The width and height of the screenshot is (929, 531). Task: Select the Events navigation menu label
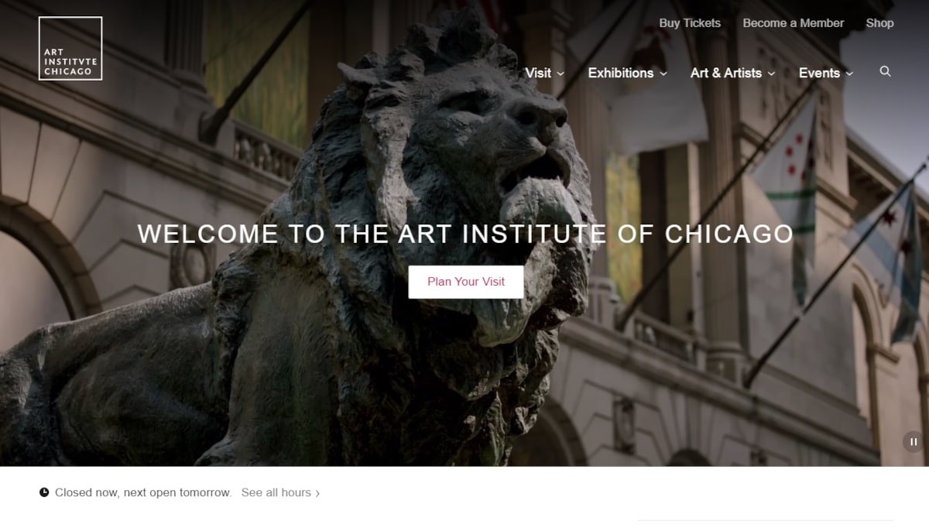point(819,73)
